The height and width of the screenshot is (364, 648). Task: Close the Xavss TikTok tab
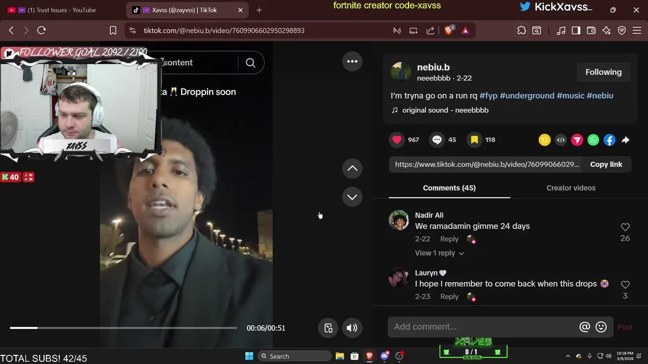coord(240,10)
